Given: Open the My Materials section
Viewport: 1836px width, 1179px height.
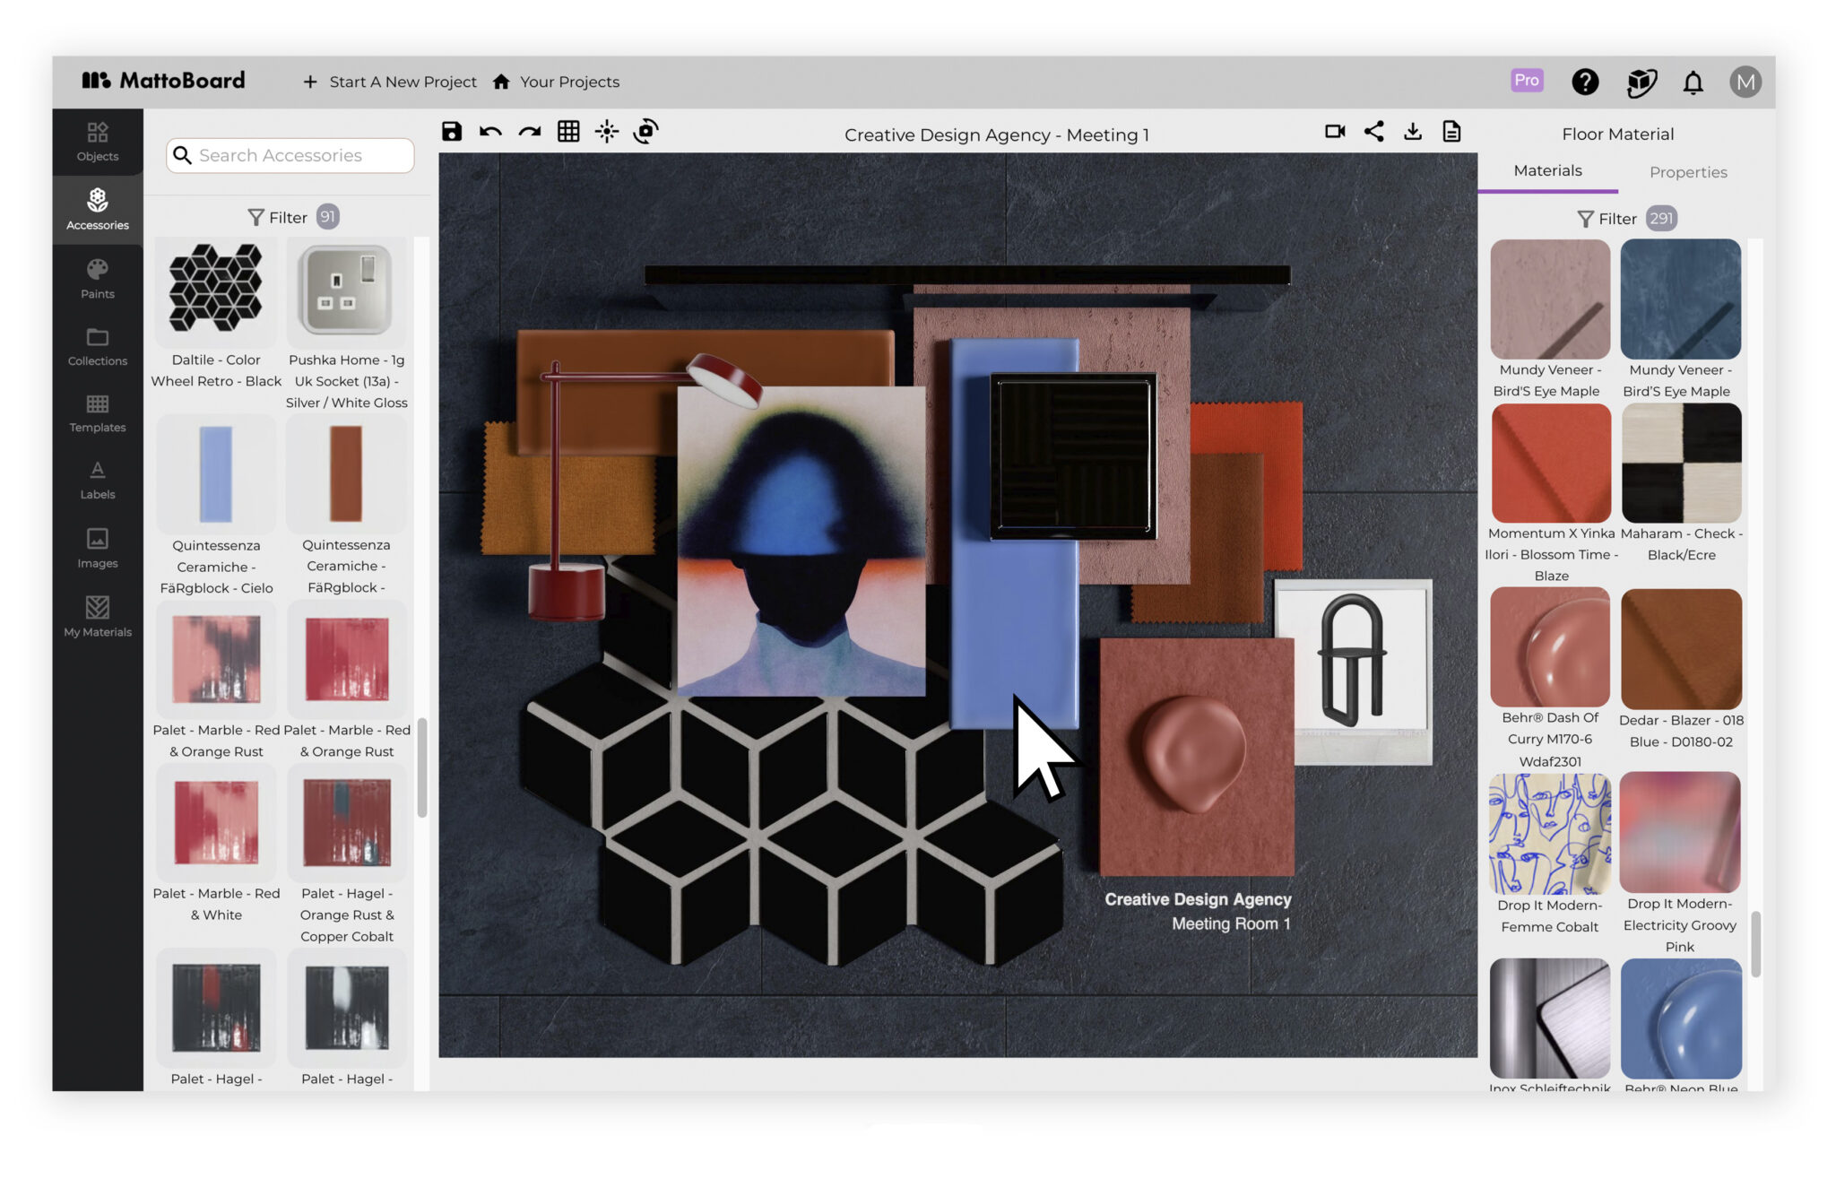Looking at the screenshot, I should (97, 617).
